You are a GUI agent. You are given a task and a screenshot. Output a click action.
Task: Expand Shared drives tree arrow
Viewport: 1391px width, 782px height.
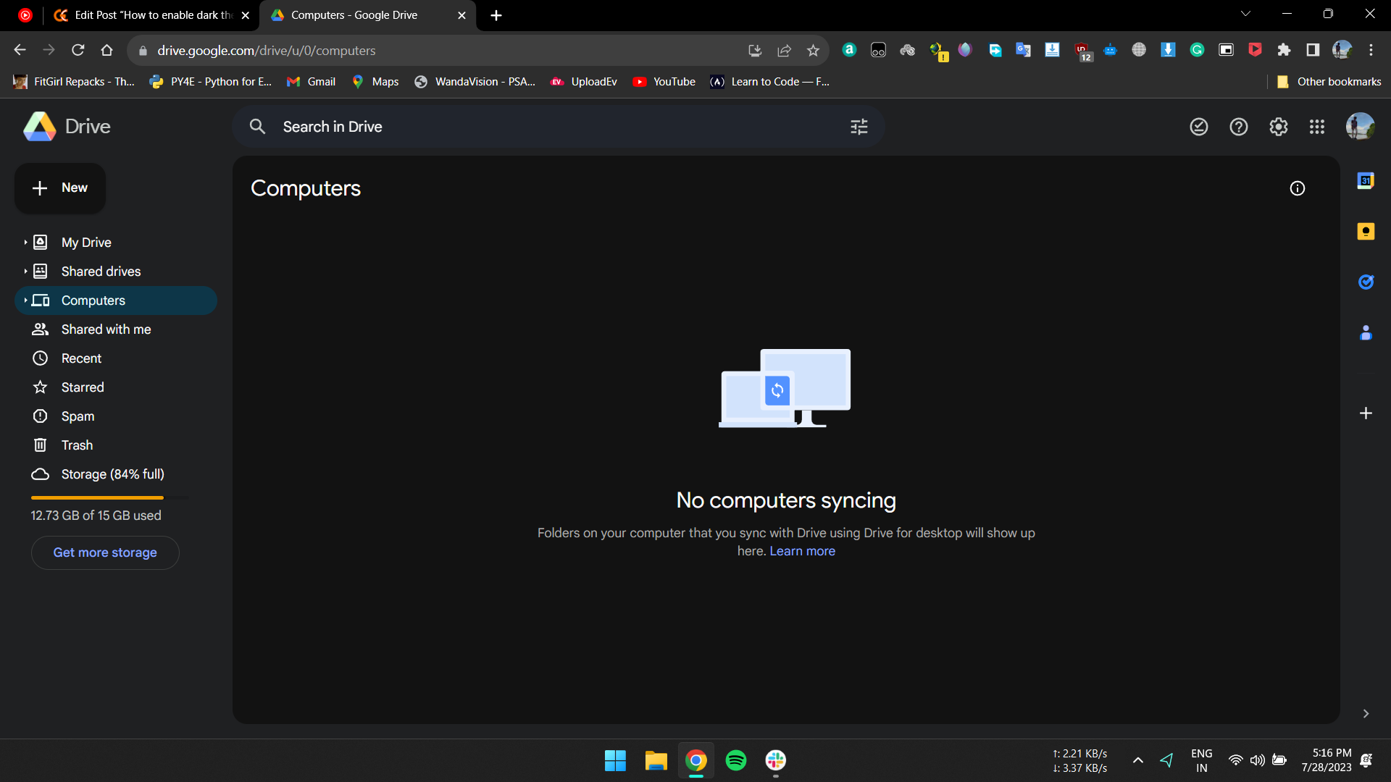[25, 272]
